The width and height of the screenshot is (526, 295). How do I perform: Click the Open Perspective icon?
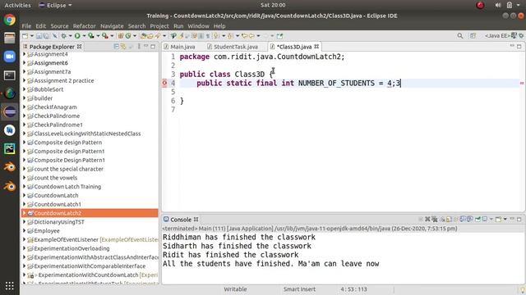473,35
